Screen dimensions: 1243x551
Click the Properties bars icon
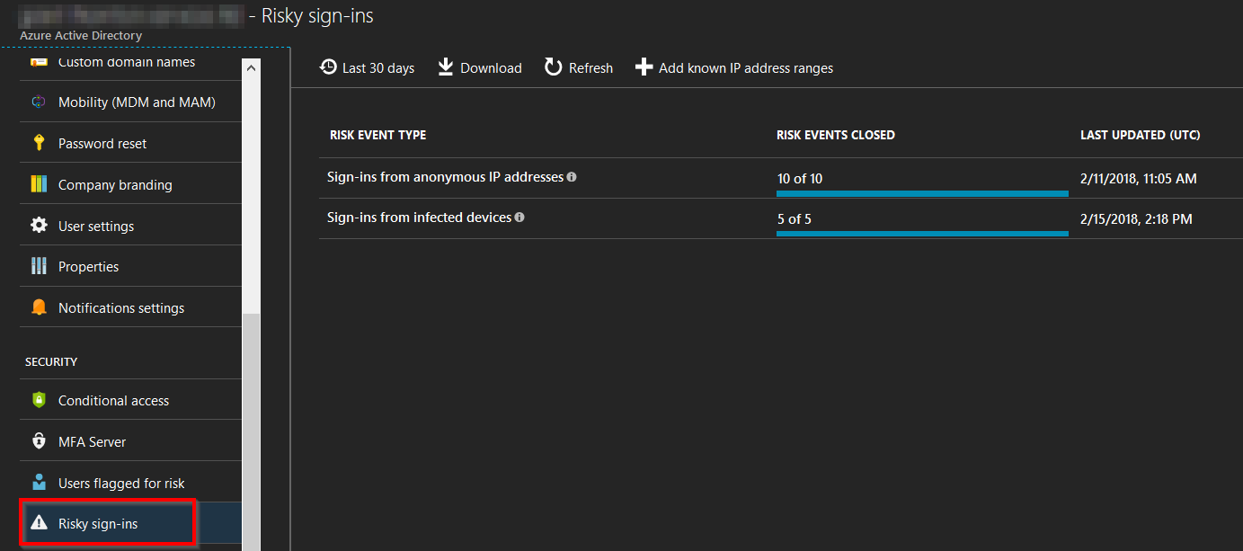coord(39,266)
